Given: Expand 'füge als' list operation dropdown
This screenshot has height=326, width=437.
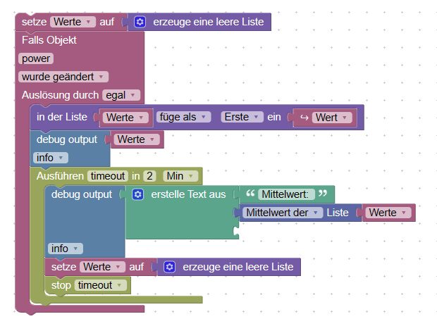Looking at the screenshot, I should (x=184, y=117).
